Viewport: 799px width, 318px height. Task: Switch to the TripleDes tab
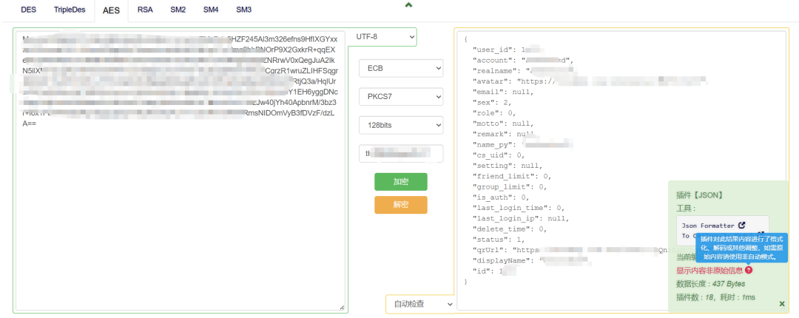click(70, 10)
